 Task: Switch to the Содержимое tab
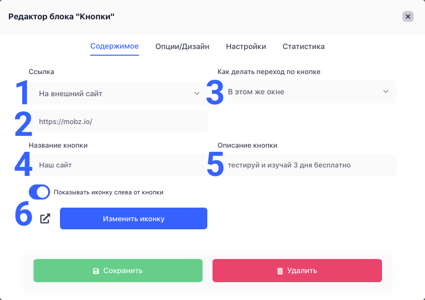point(114,46)
